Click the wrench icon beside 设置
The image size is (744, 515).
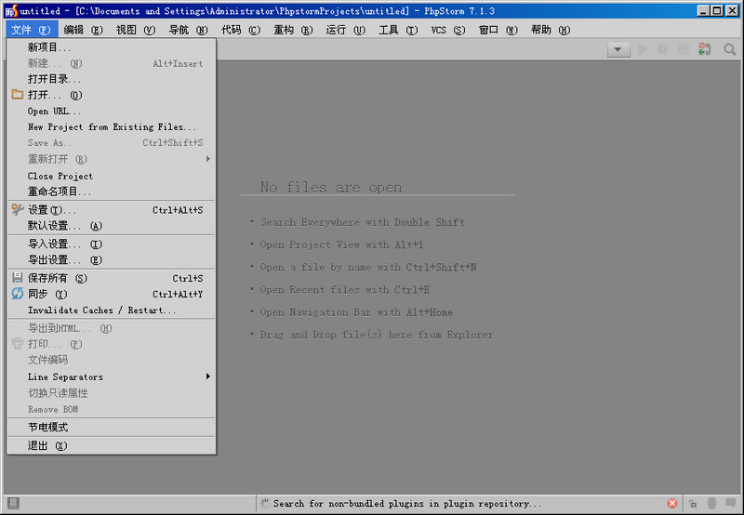[x=18, y=209]
